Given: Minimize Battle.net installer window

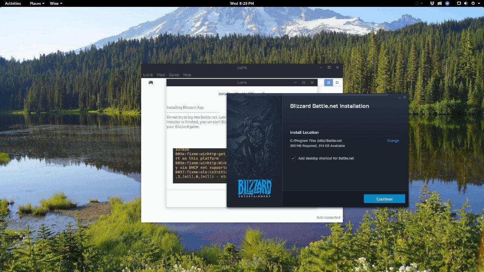Looking at the screenshot, I should pos(399,97).
